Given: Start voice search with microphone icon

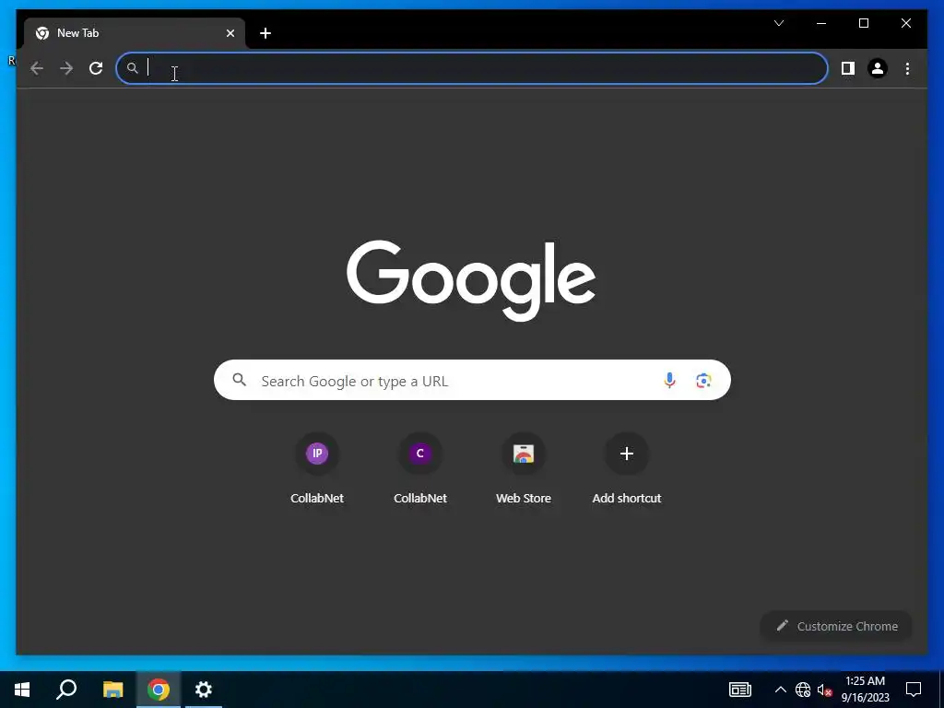Looking at the screenshot, I should 669,380.
